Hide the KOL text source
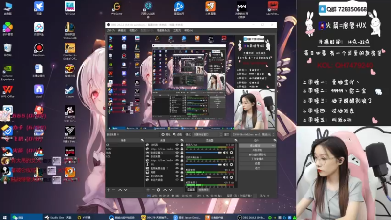The image size is (391, 220). click(177, 164)
